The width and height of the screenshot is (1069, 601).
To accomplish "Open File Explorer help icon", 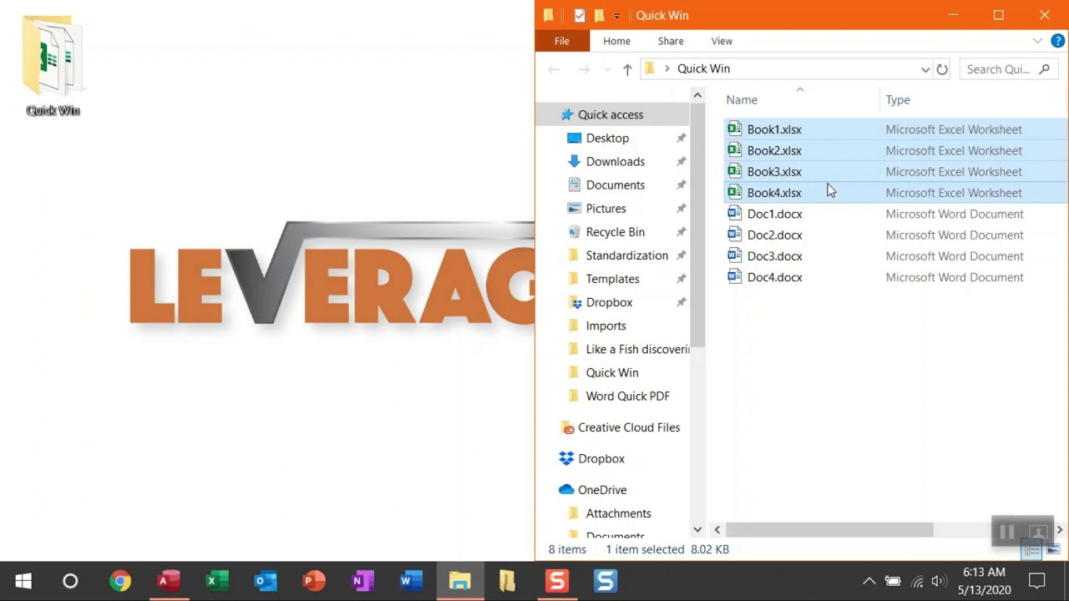I will 1057,41.
